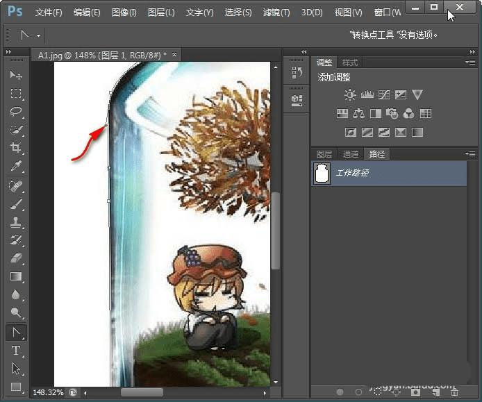482x402 pixels.
Task: Select the Lasso tool
Action: pos(16,112)
